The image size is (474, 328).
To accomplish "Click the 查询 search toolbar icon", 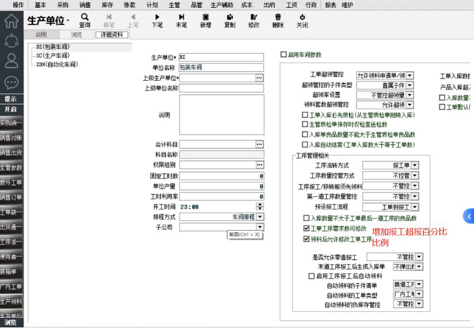I will coord(85,20).
